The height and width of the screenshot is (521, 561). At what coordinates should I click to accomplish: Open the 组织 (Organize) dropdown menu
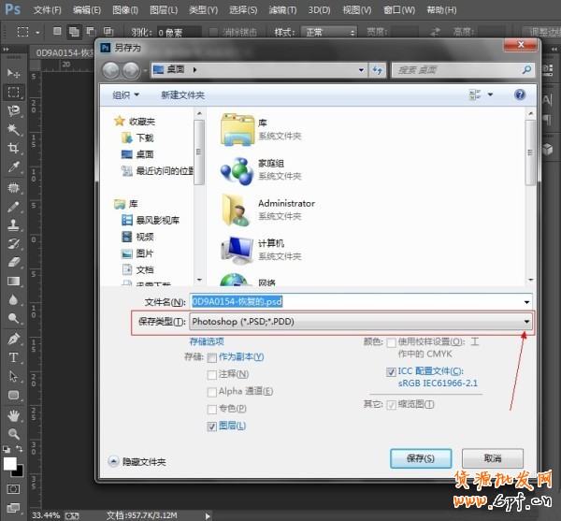point(125,94)
